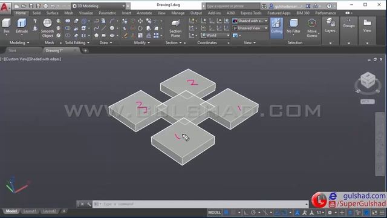387x218 pixels.
Task: Click the binoculars search icon
Action: tap(264, 6)
